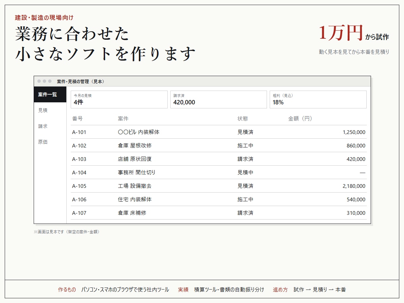
Task: Click the 進め方 footer label
Action: (280, 290)
